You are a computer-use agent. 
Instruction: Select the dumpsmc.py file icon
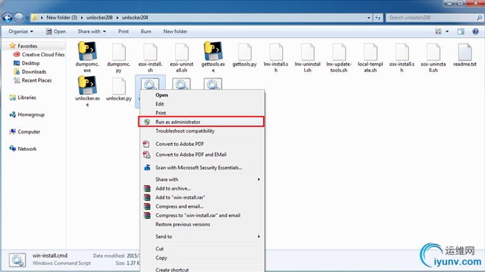(119, 52)
